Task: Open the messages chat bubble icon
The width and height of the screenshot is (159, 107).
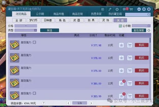Action: [x=124, y=9]
